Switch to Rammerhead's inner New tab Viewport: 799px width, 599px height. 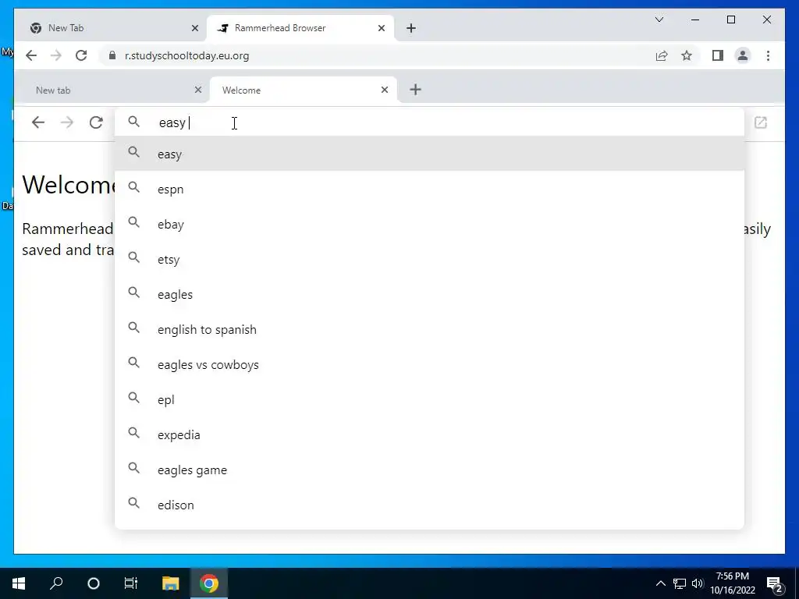coord(112,90)
